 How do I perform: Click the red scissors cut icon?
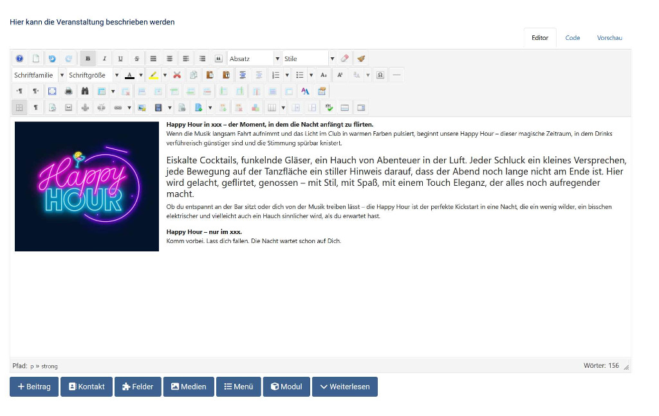tap(177, 75)
